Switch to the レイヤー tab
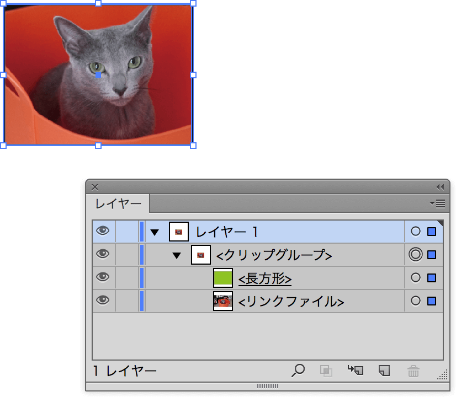The width and height of the screenshot is (456, 397). click(x=118, y=203)
